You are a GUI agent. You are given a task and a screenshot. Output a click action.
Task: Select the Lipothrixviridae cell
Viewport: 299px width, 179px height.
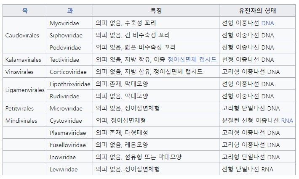[70, 84]
